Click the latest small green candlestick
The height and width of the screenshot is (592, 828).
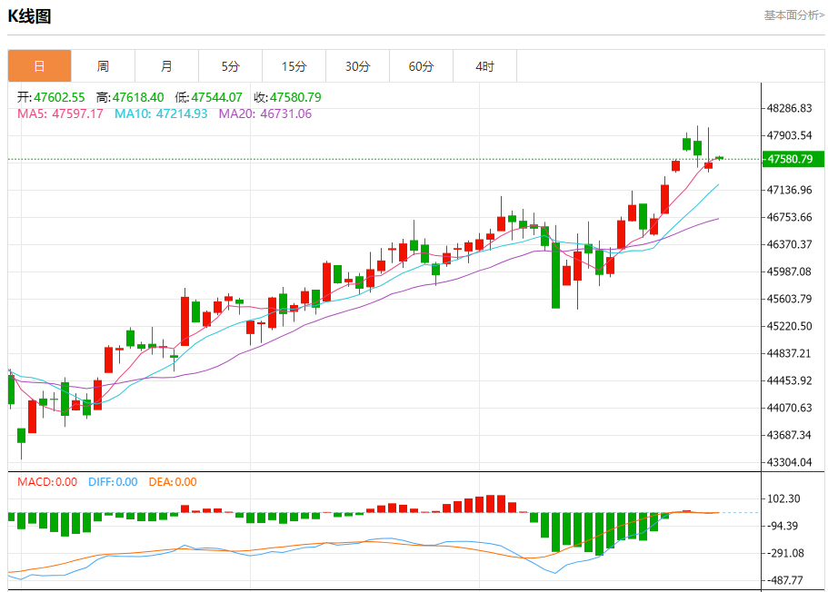click(719, 158)
